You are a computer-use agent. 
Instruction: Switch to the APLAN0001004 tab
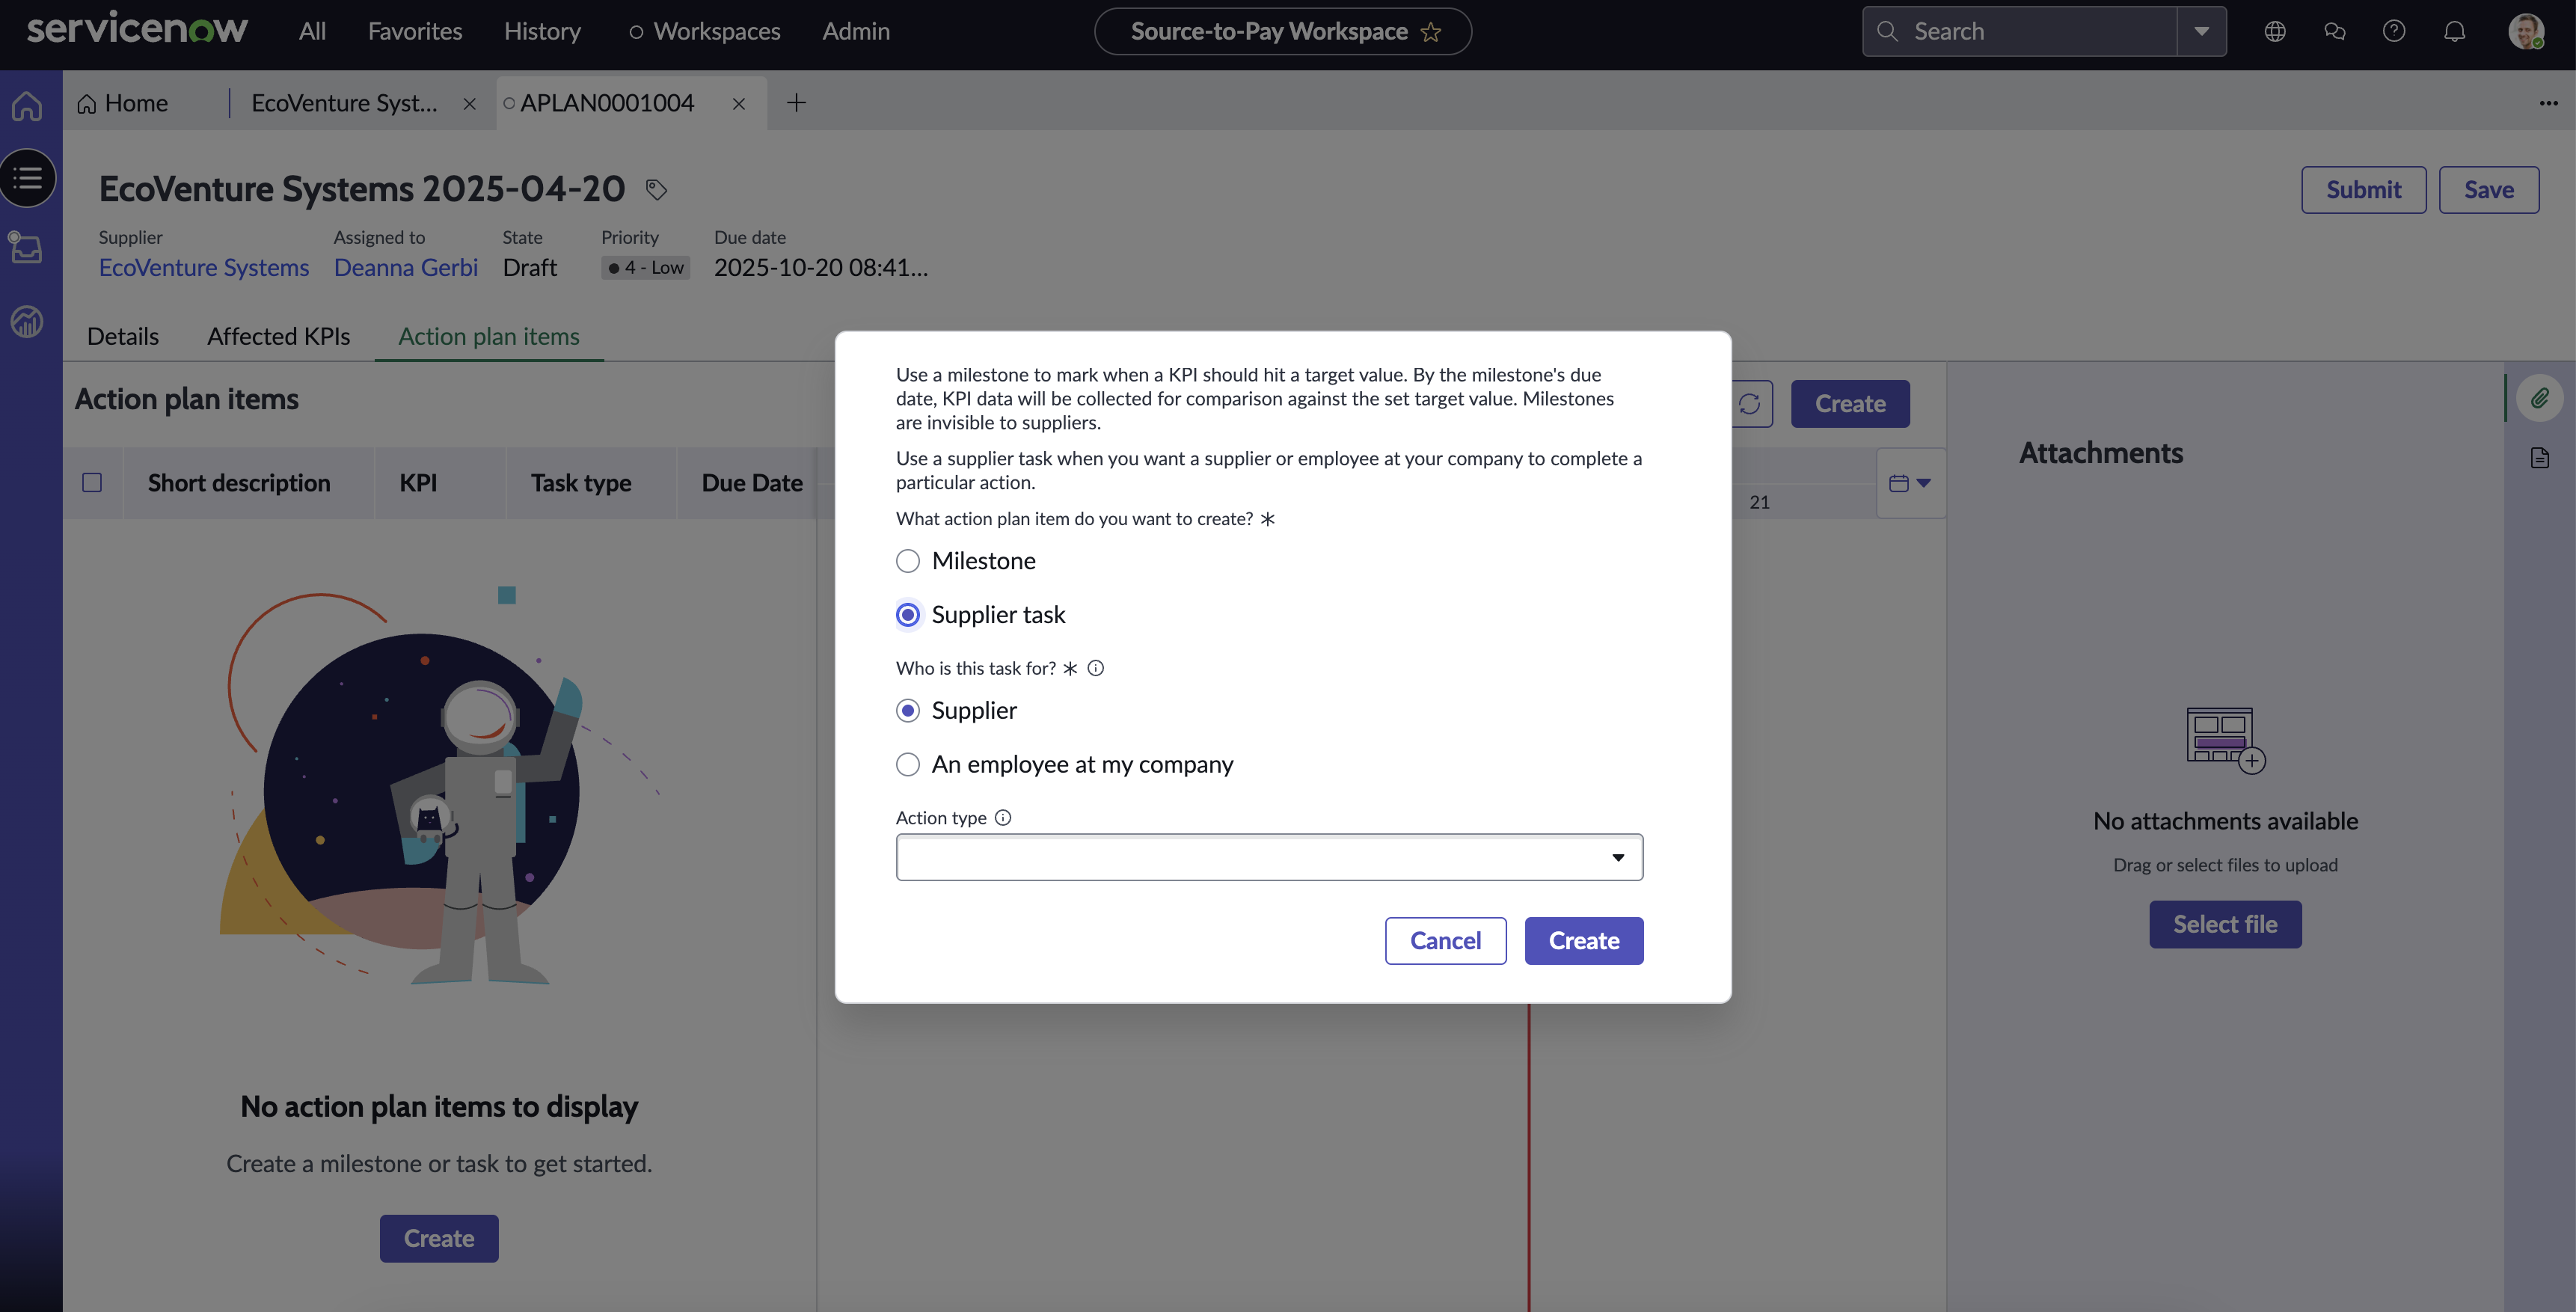[x=607, y=103]
